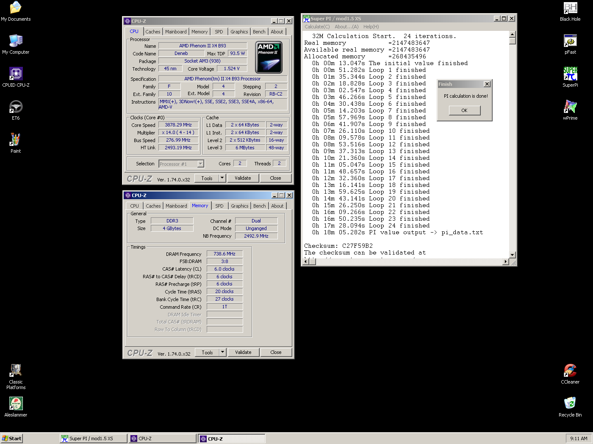The width and height of the screenshot is (593, 444).
Task: Click Super PI vertical scrollbar down arrow
Action: pyautogui.click(x=513, y=255)
